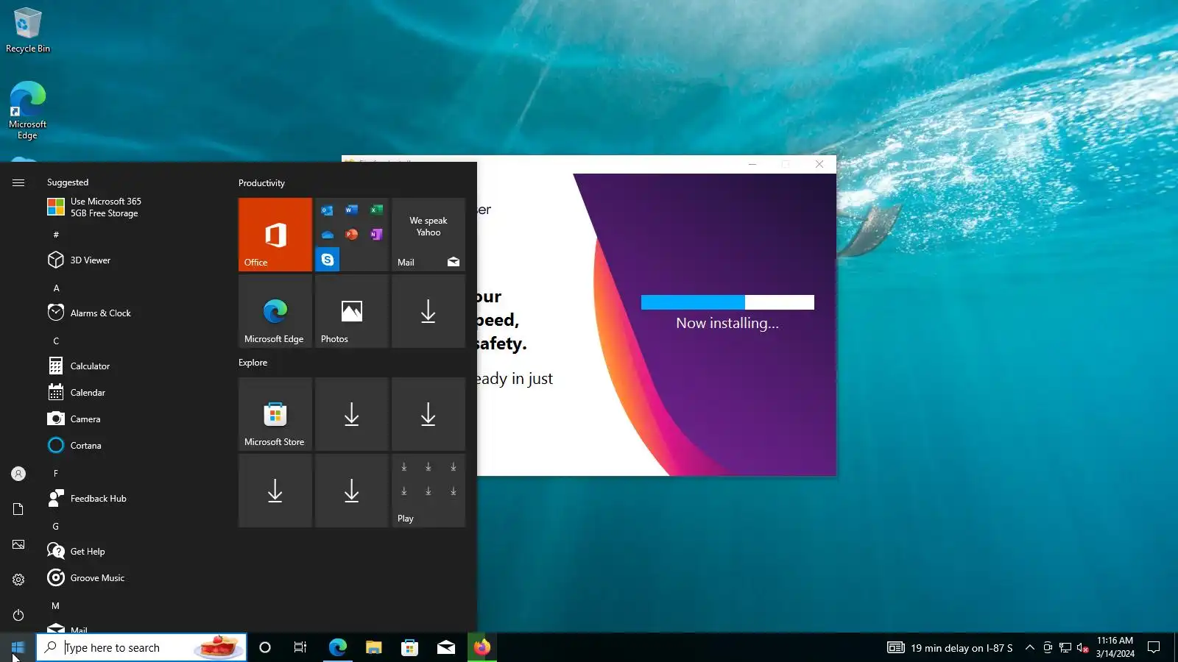1178x662 pixels.
Task: Launch Groove Music
Action: 133,578
